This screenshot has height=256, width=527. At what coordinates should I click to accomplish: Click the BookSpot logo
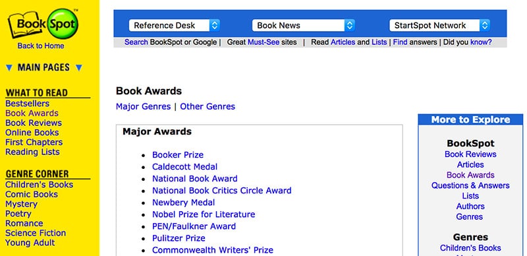pyautogui.click(x=43, y=24)
